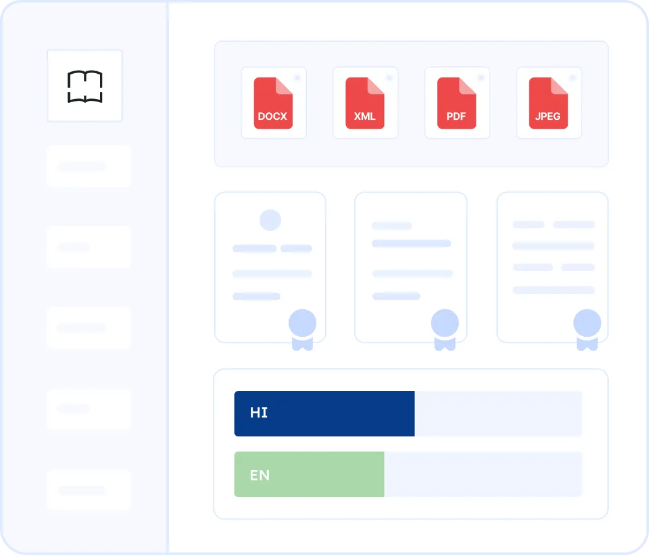Screen dimensions: 649x555
Task: Select the first sidebar item below the book icon
Action: (x=89, y=166)
